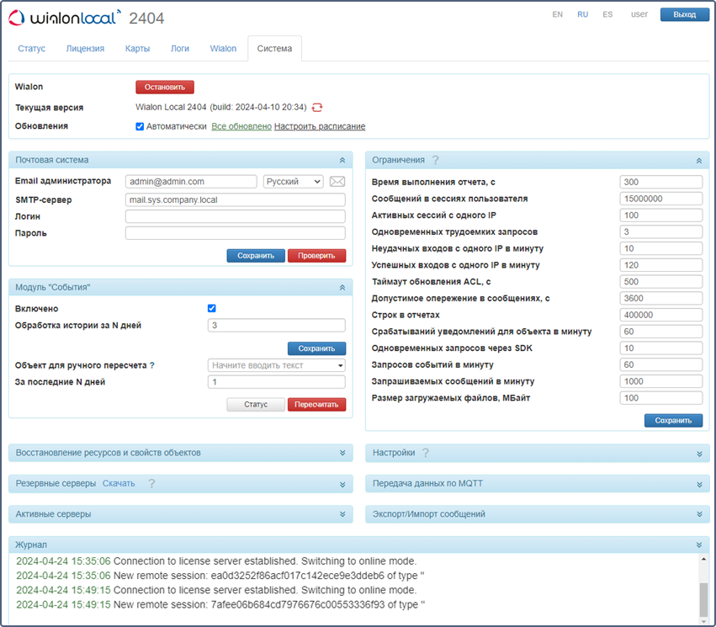Click the help icon next to Настройки
Viewport: 716px width, 627px height.
coord(426,453)
